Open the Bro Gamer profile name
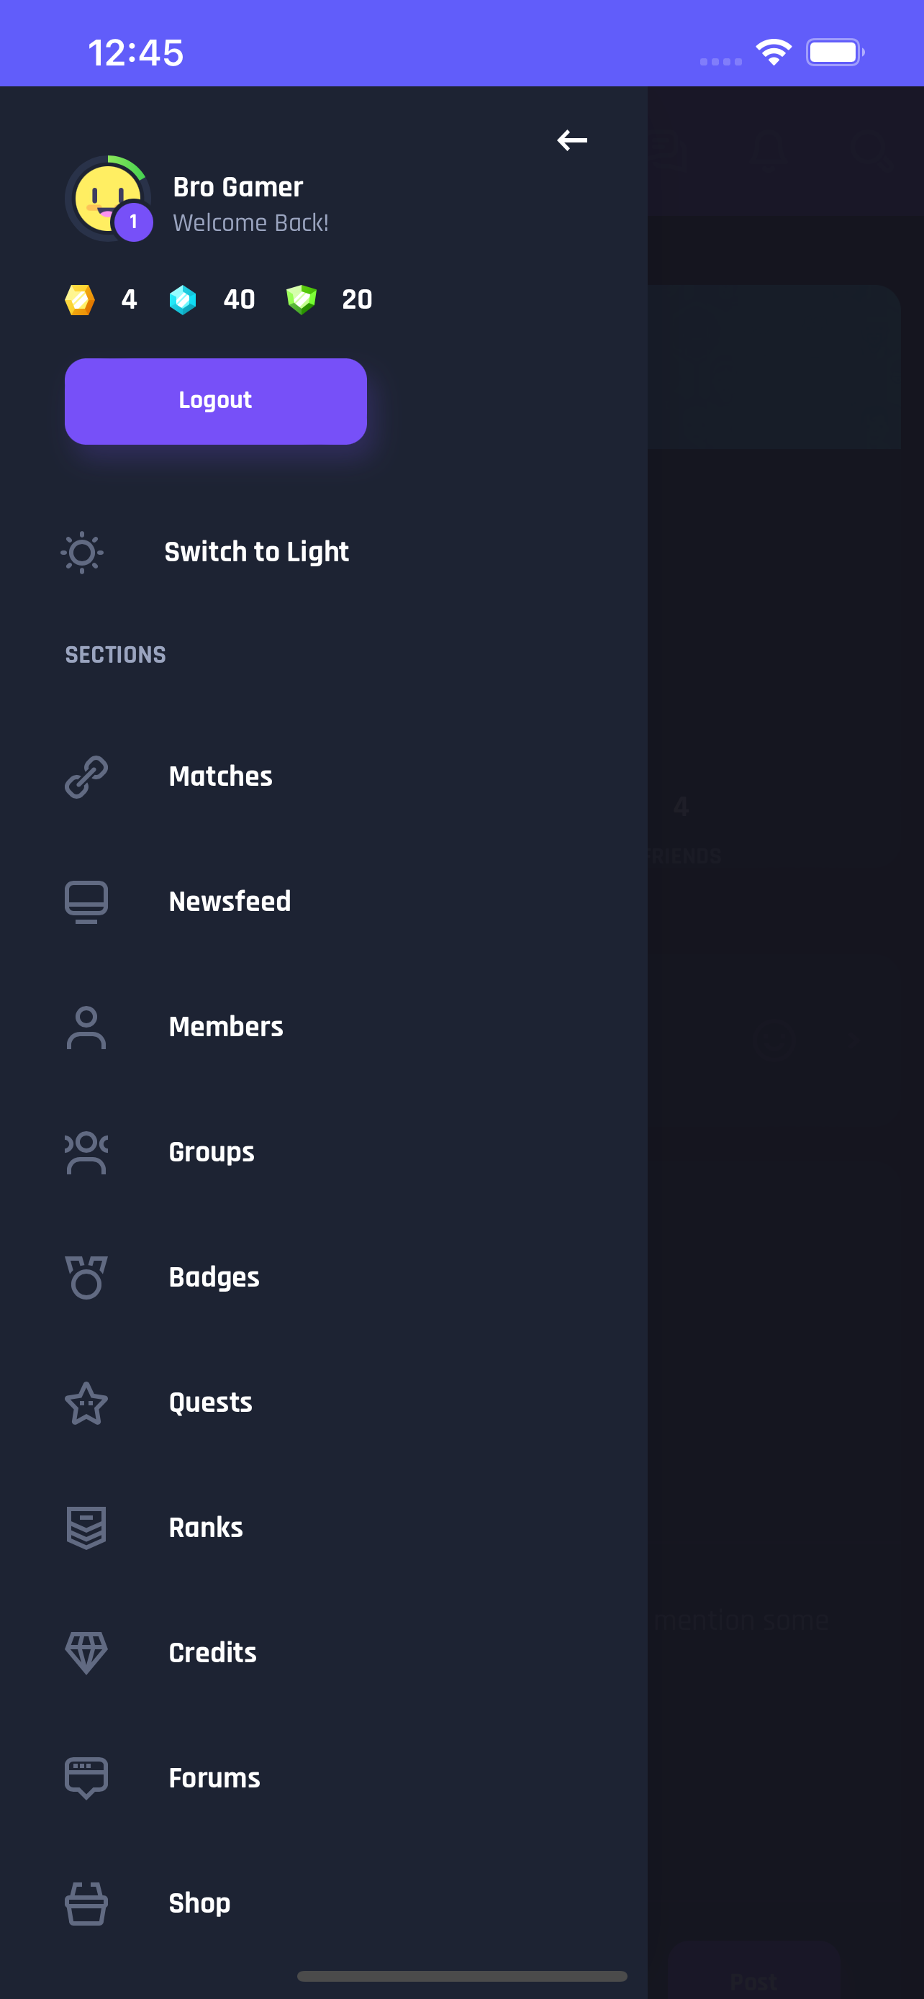The height and width of the screenshot is (1999, 924). (238, 187)
